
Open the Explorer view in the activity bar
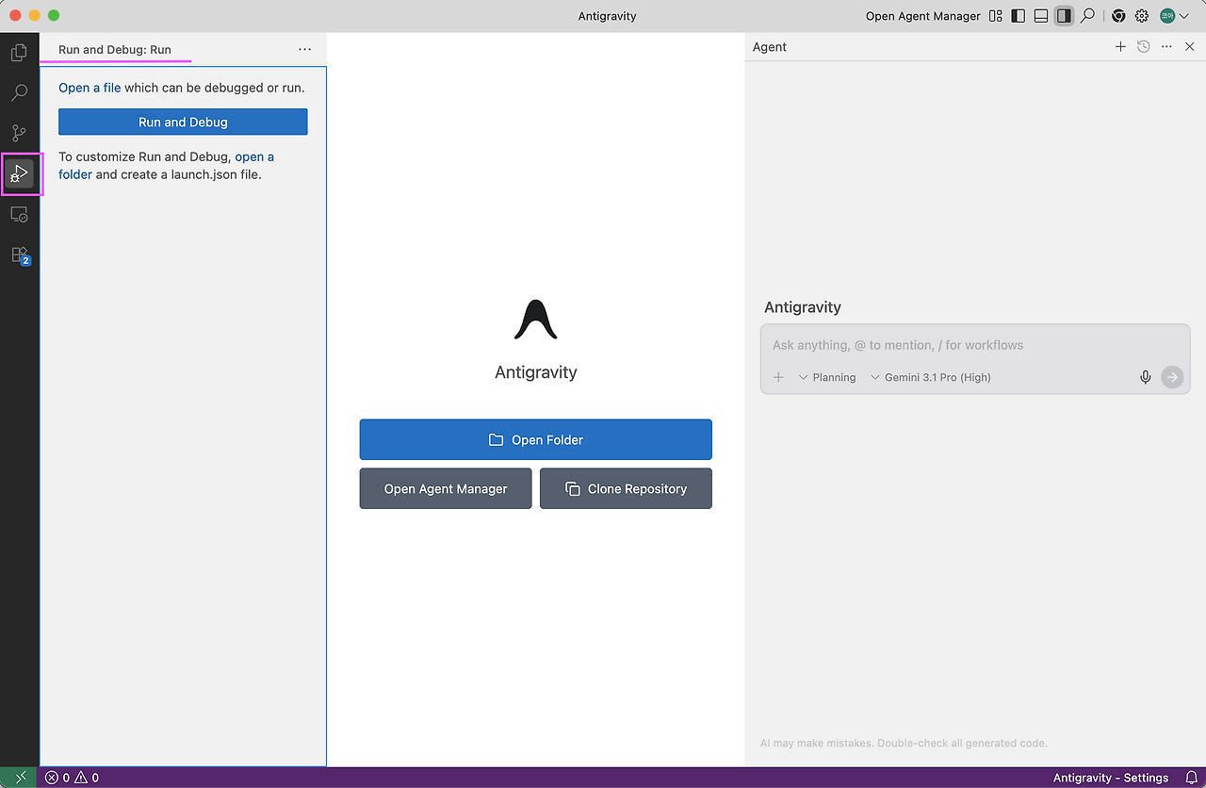[19, 53]
